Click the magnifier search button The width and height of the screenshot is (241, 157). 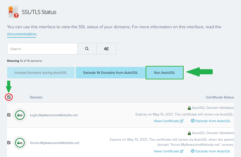click(x=87, y=49)
